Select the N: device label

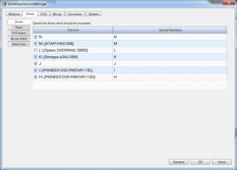pyautogui.click(x=41, y=37)
